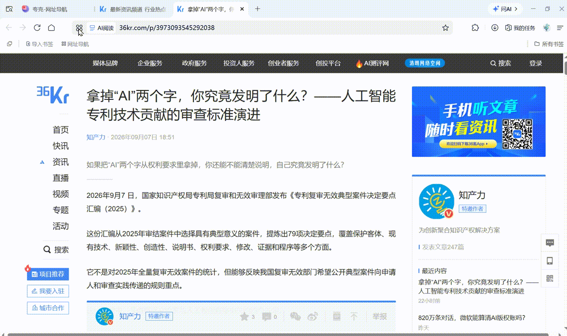Click the 清朗网络空间 badge
567x336 pixels.
click(x=425, y=63)
